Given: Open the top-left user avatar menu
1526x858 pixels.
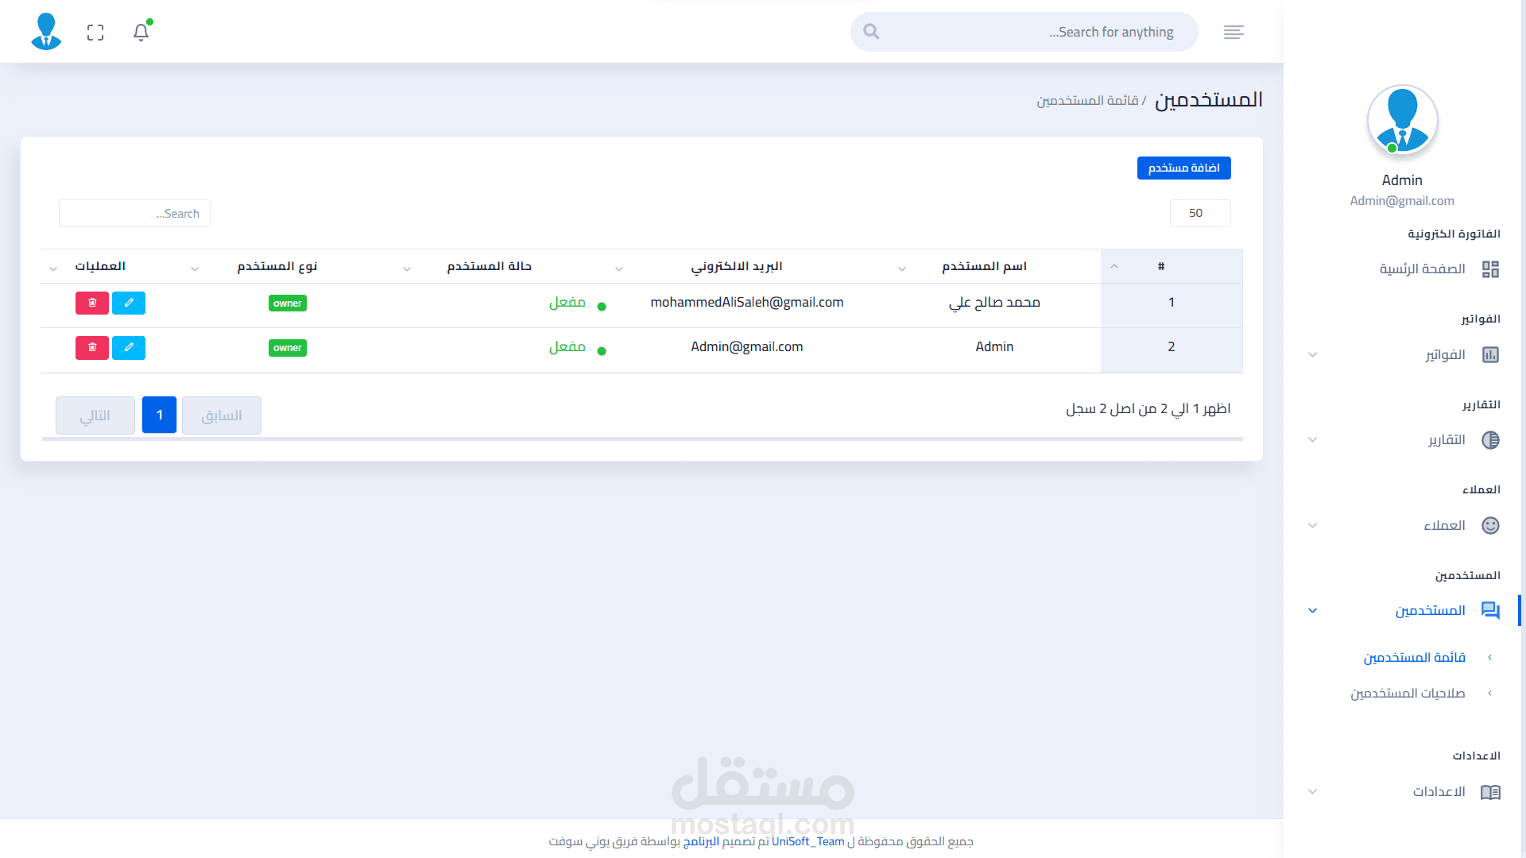Looking at the screenshot, I should pyautogui.click(x=46, y=32).
